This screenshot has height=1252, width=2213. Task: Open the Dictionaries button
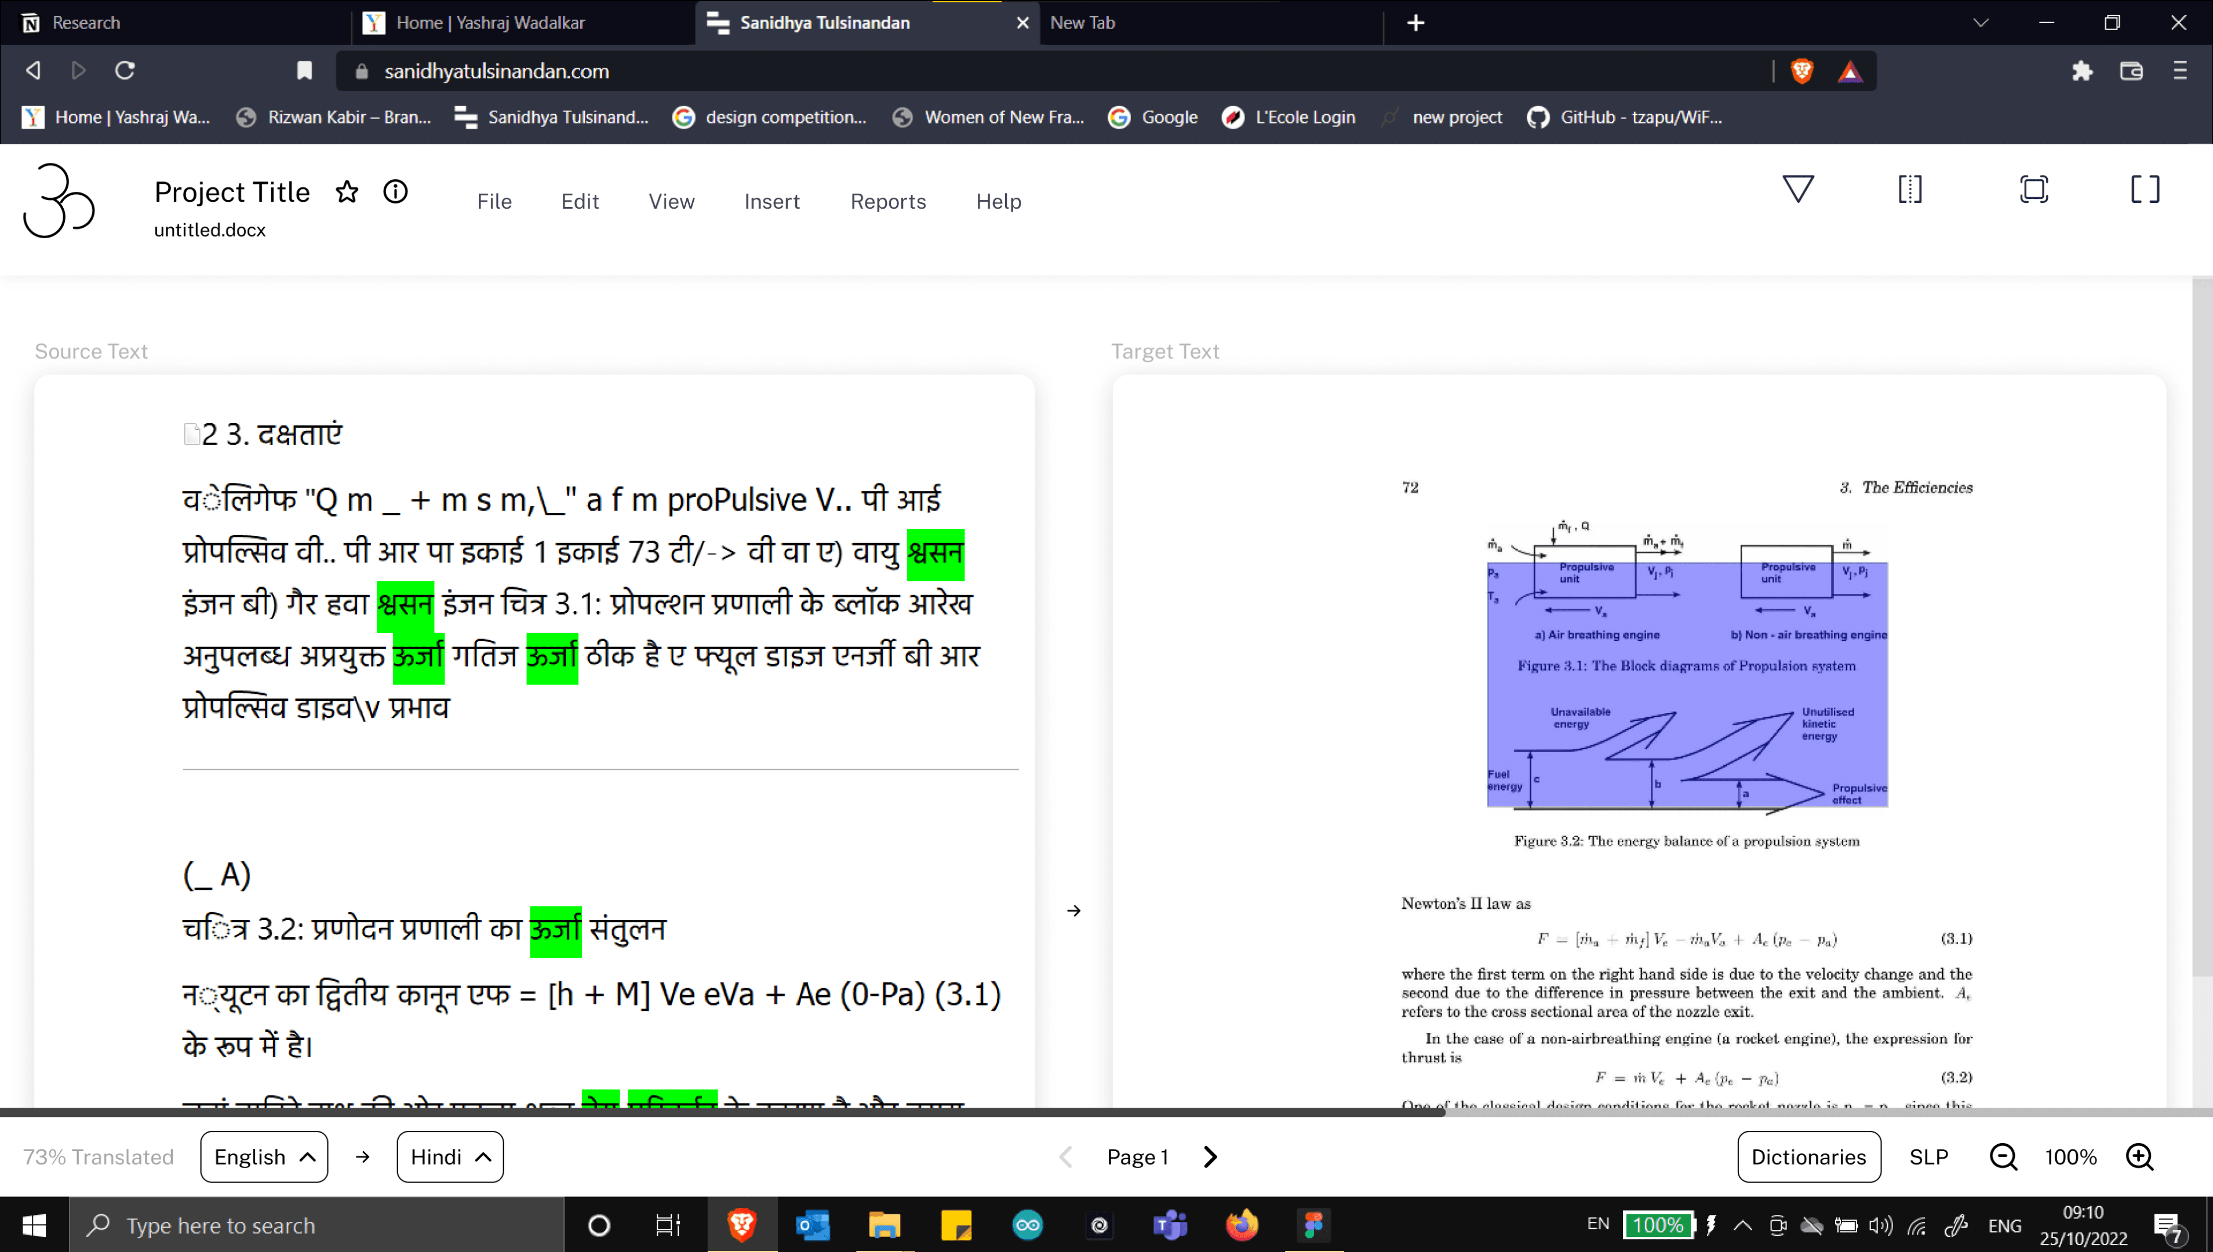click(x=1808, y=1156)
